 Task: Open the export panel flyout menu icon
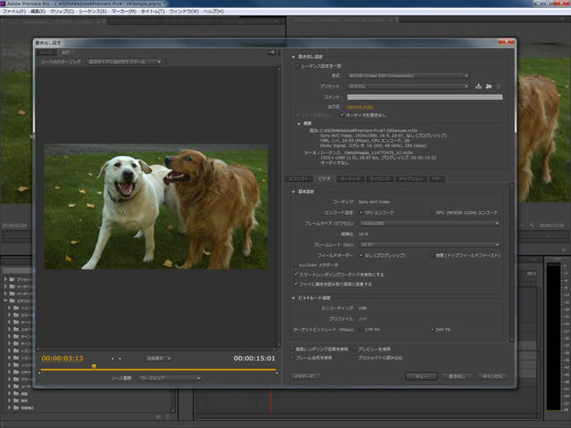point(270,53)
